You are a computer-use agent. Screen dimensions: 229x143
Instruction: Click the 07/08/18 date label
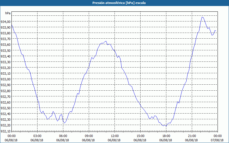click(217, 140)
